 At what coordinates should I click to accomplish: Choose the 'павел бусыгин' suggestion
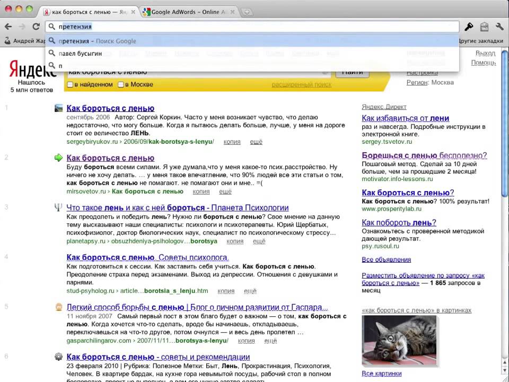tap(252, 53)
